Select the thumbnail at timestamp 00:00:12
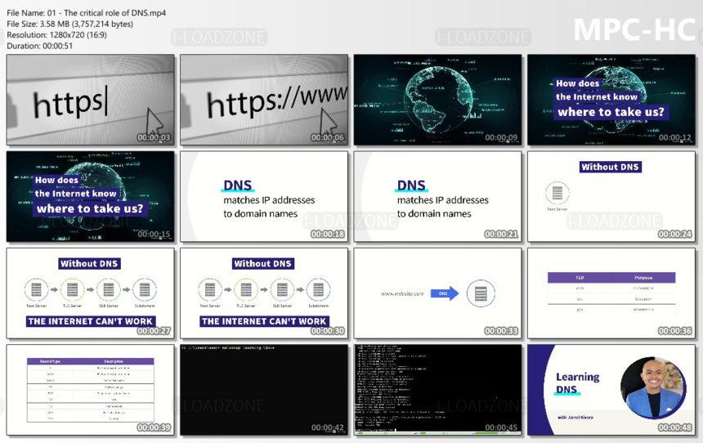Viewport: 703px width, 443px height. click(x=611, y=100)
